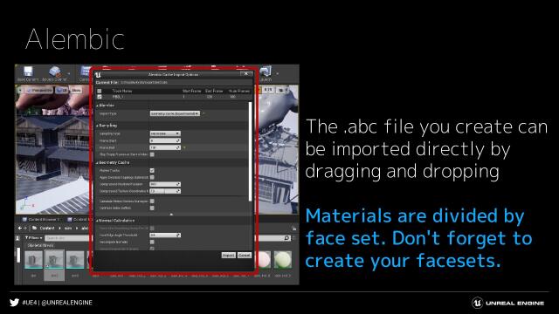
Task: Click the Content Browser left scrollbar
Action: click(18, 256)
